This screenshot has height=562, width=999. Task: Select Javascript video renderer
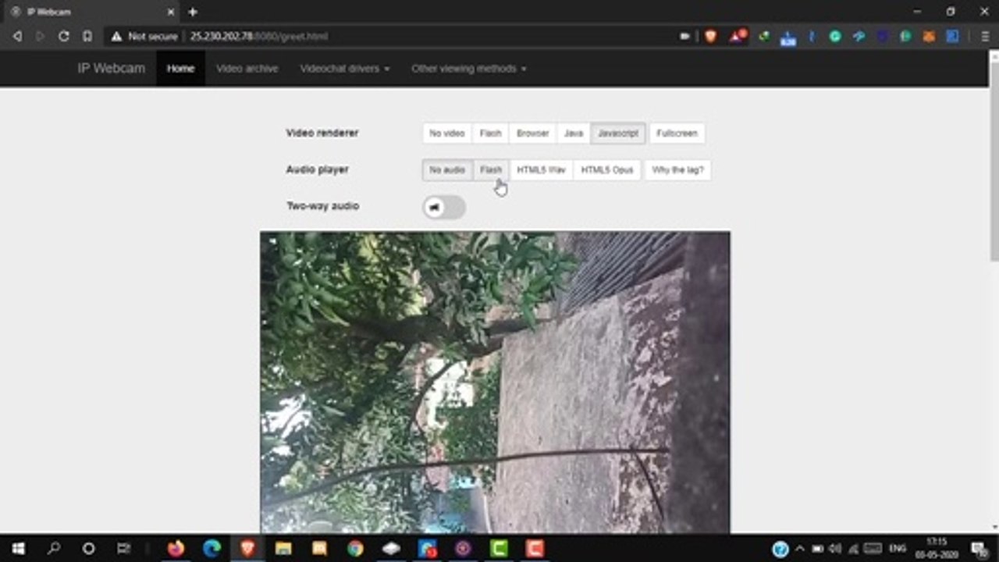pos(618,133)
